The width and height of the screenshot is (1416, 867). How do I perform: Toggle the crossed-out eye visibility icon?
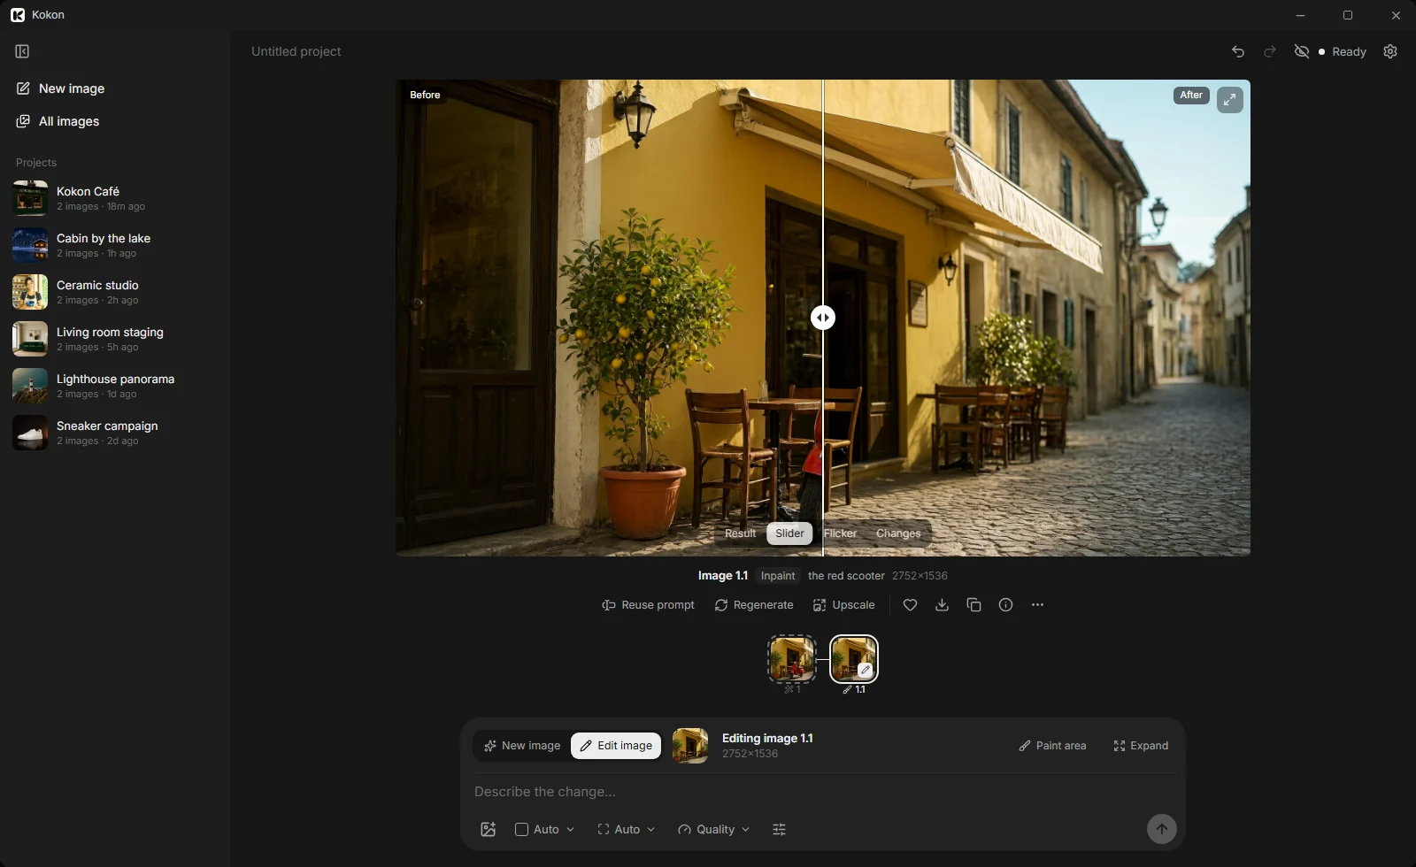click(1301, 51)
